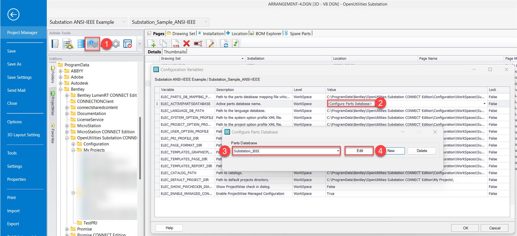Expand the Promise folder node

tap(67, 229)
